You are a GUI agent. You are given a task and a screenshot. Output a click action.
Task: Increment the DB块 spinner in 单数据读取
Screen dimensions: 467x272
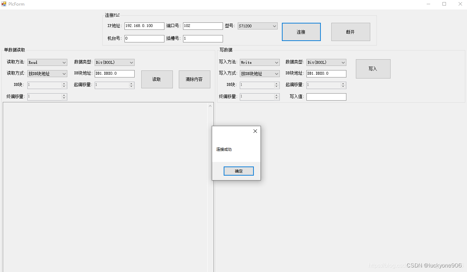click(65, 83)
